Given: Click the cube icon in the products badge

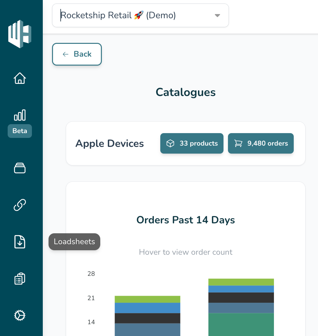Looking at the screenshot, I should [170, 143].
